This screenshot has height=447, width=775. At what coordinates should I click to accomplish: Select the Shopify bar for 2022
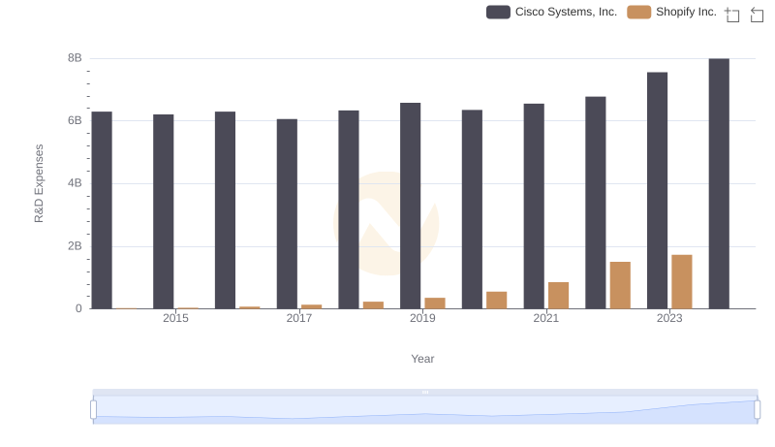(x=620, y=285)
